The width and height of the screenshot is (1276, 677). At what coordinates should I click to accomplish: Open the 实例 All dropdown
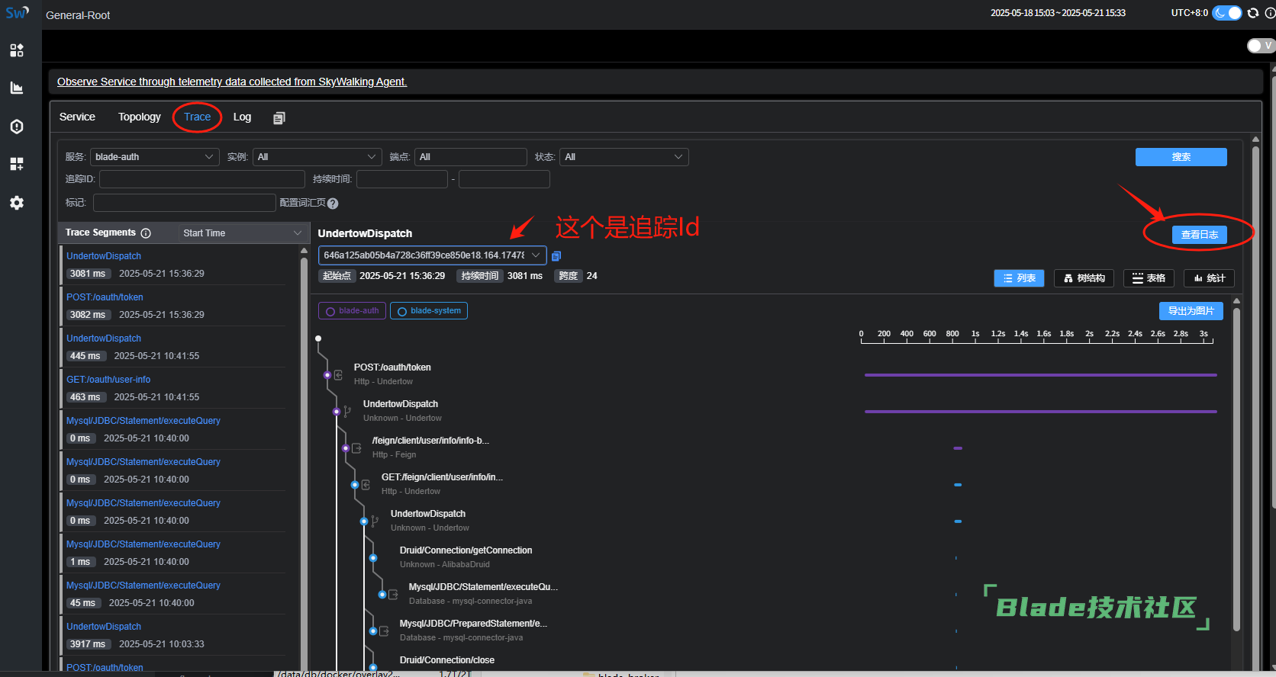click(x=317, y=157)
